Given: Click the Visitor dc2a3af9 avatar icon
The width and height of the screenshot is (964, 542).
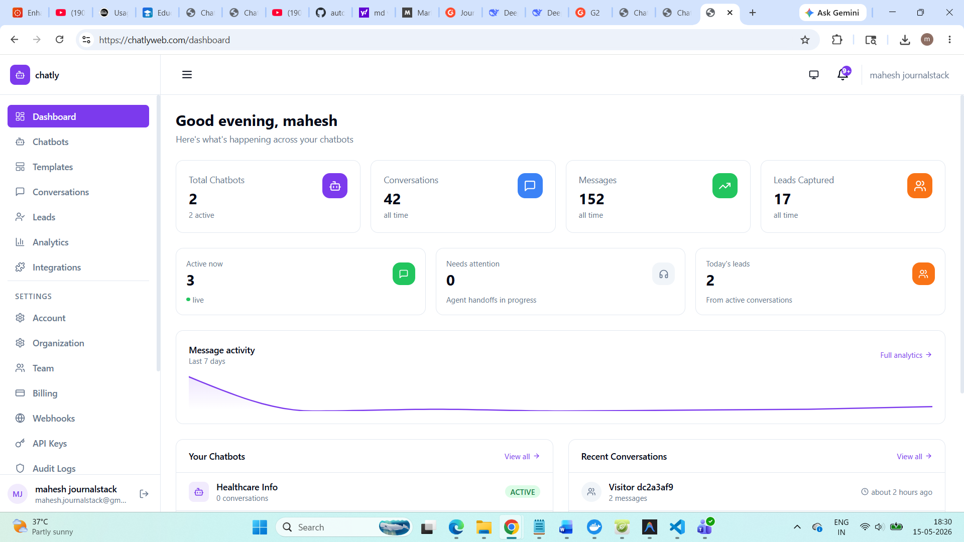Looking at the screenshot, I should point(591,492).
